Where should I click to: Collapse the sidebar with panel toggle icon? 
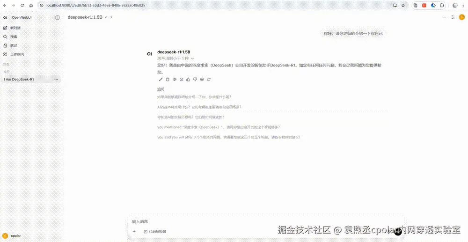[x=57, y=18]
